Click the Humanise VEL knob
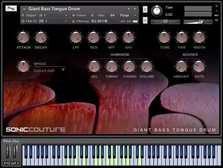This screenshot has height=168, width=223. (x=94, y=66)
